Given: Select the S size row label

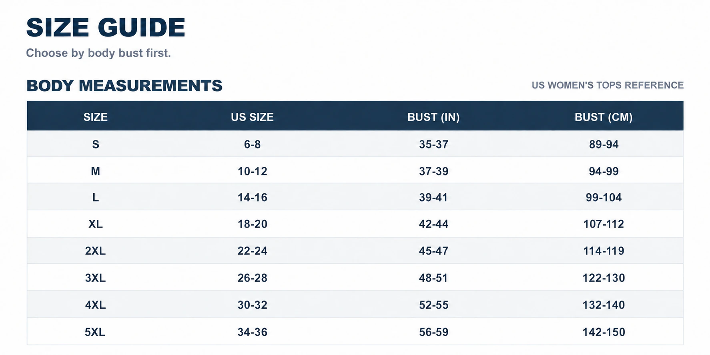Looking at the screenshot, I should click(x=95, y=144).
